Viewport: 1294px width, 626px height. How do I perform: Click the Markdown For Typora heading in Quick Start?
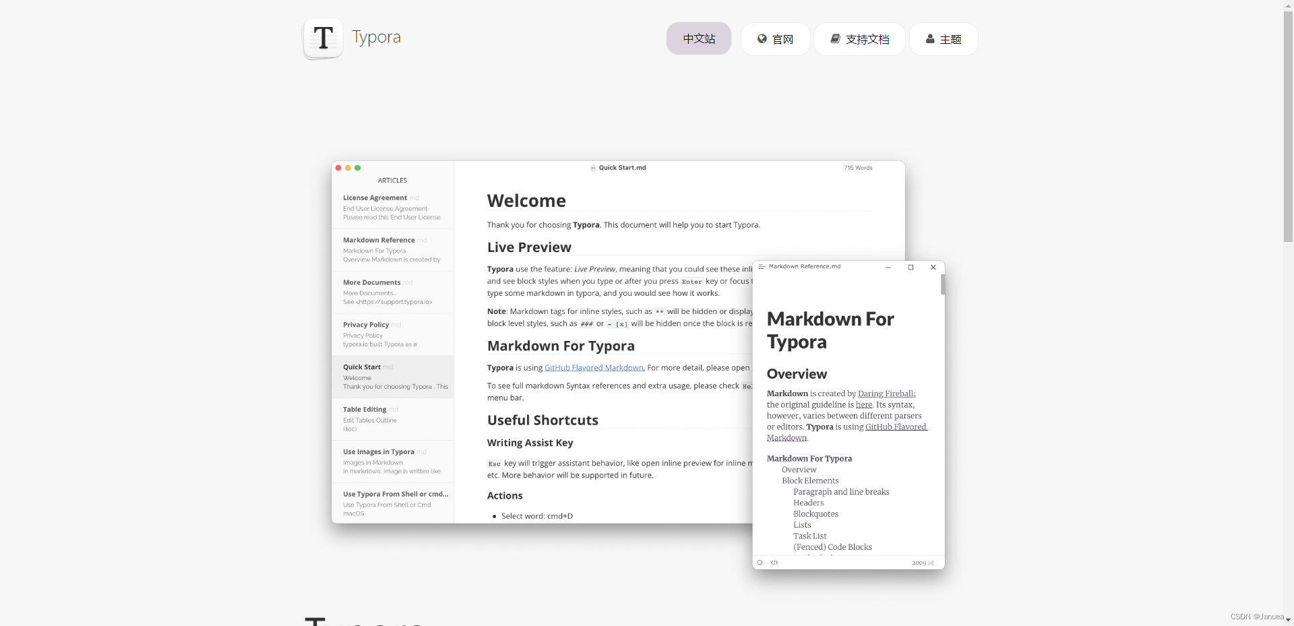(561, 346)
